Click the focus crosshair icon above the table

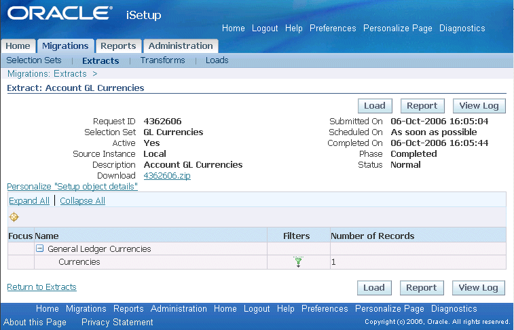click(14, 217)
